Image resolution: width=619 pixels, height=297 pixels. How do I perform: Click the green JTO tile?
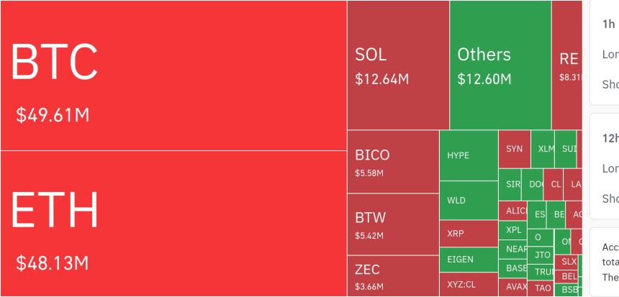click(x=541, y=255)
